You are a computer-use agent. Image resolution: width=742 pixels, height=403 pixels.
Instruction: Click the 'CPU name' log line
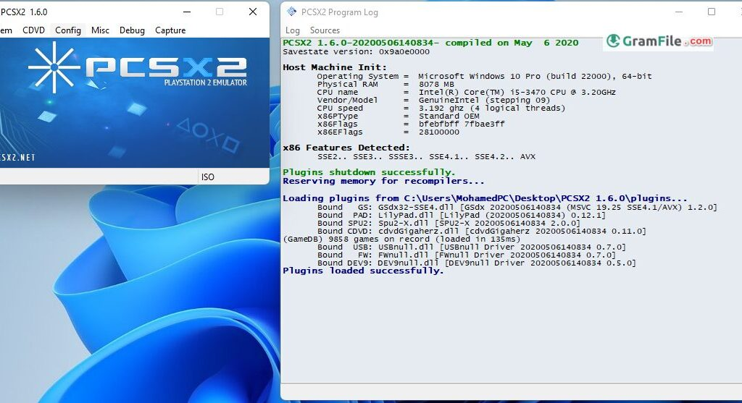tap(466, 92)
